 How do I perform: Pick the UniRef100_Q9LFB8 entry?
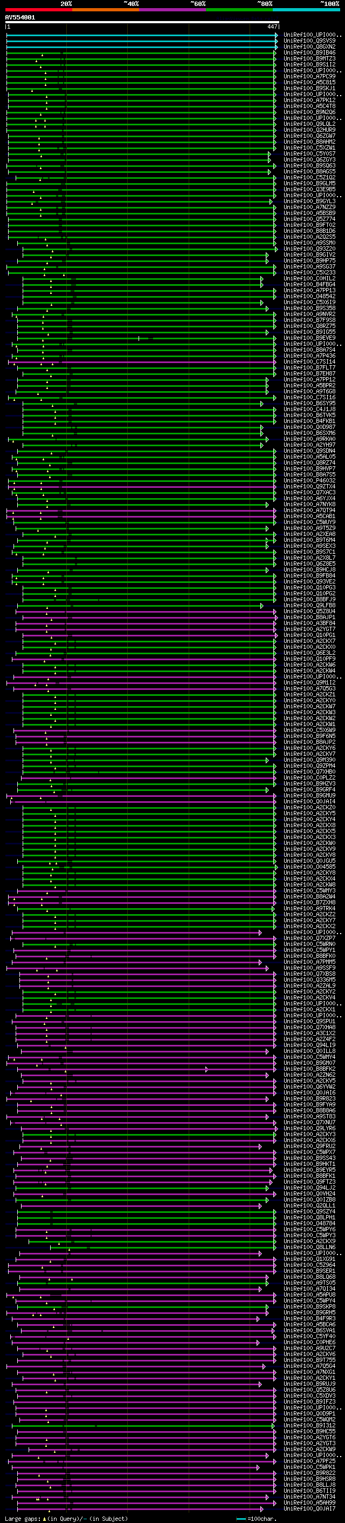pyautogui.click(x=309, y=606)
